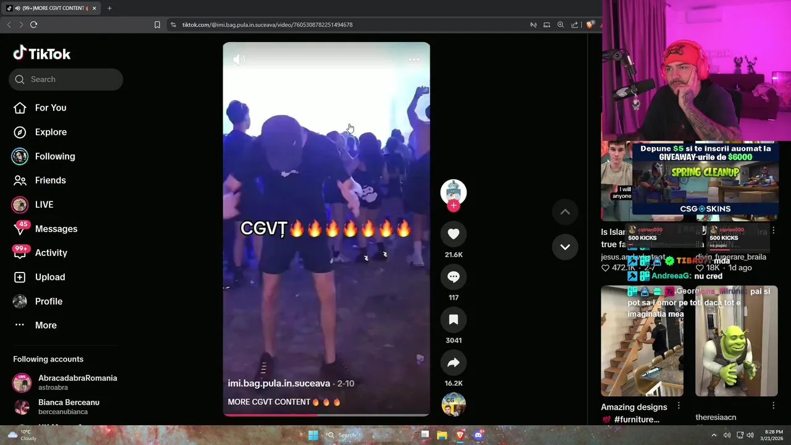Screen dimensions: 791x445
Task: Expand the More sidebar menu
Action: coord(35,325)
